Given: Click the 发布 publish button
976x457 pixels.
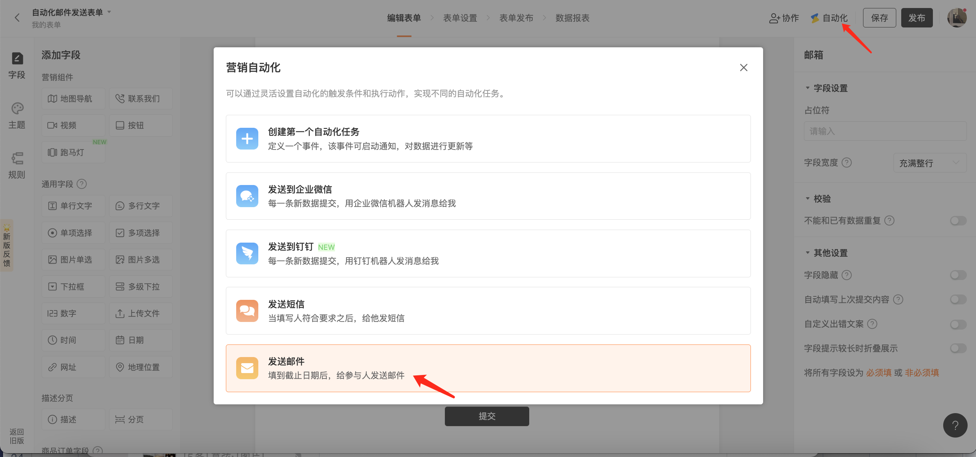Looking at the screenshot, I should coord(916,18).
